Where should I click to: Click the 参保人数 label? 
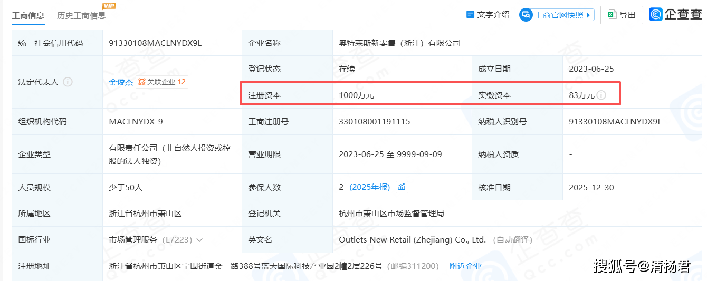264,187
